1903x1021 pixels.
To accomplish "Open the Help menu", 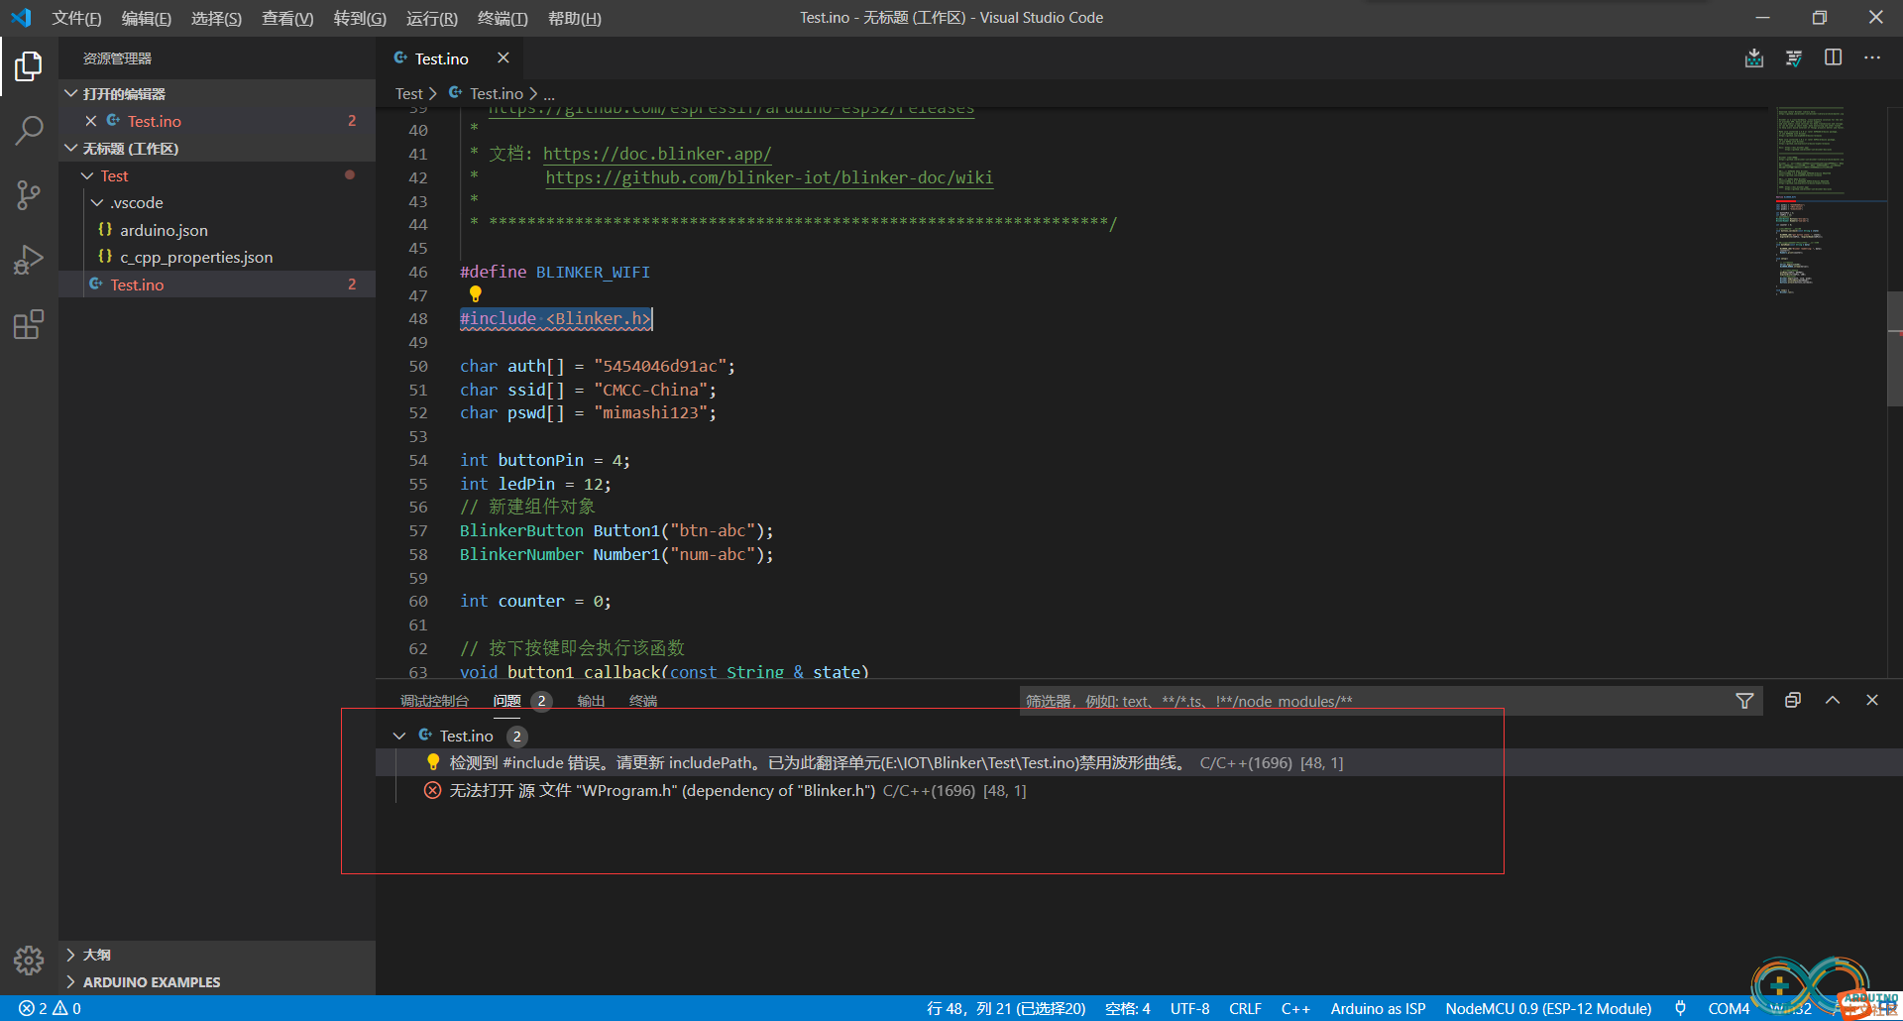I will pos(575,18).
